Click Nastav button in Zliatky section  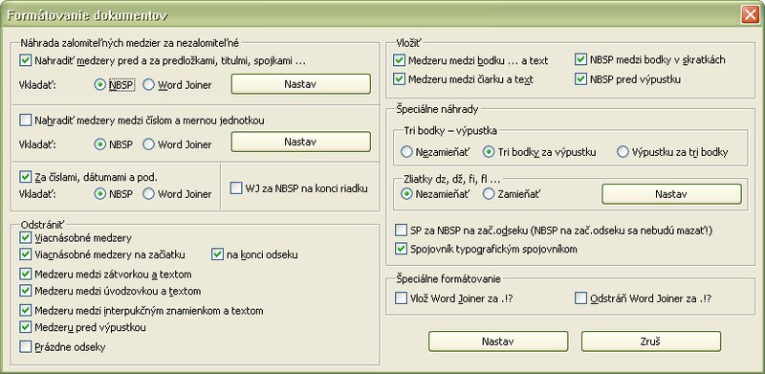click(671, 194)
